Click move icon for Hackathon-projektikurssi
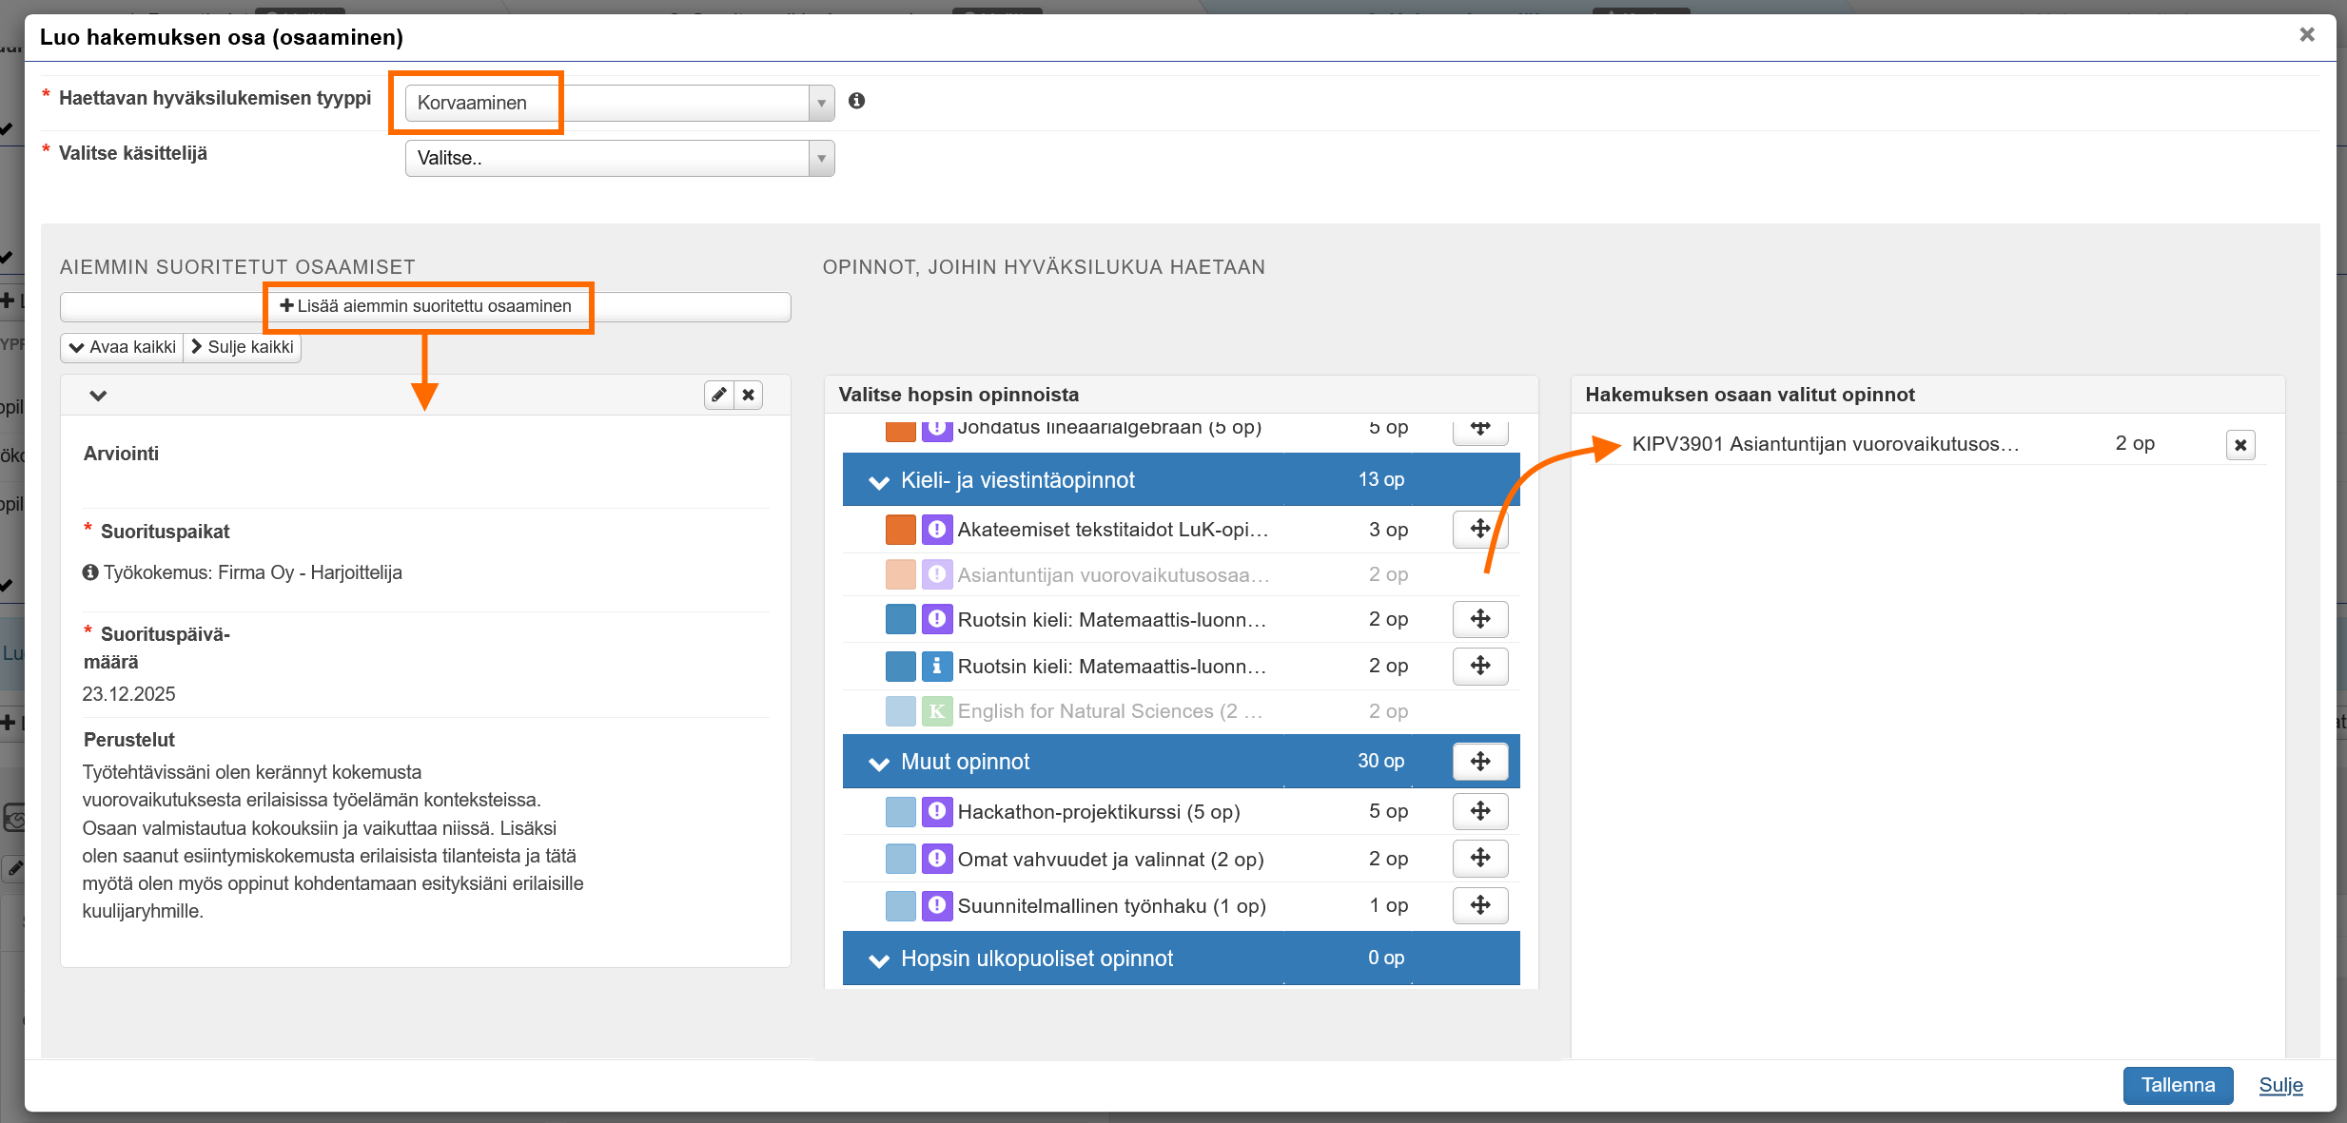Screen dimensions: 2347x1123 (x=1479, y=811)
